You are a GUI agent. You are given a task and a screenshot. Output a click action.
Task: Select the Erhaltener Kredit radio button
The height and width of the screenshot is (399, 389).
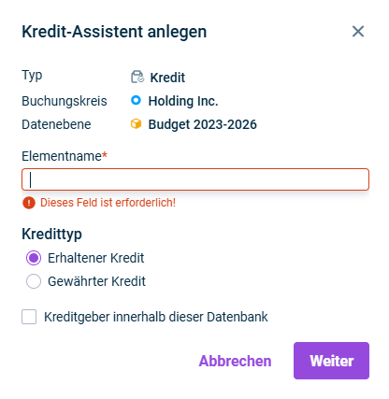point(34,258)
